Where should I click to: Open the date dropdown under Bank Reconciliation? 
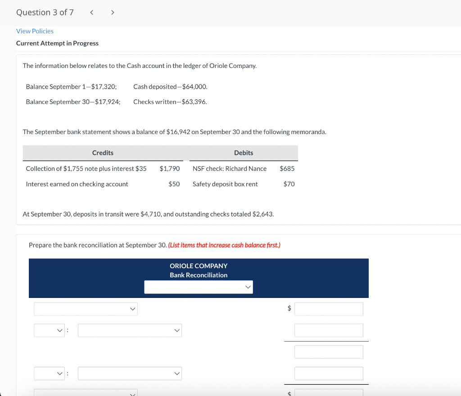(198, 287)
